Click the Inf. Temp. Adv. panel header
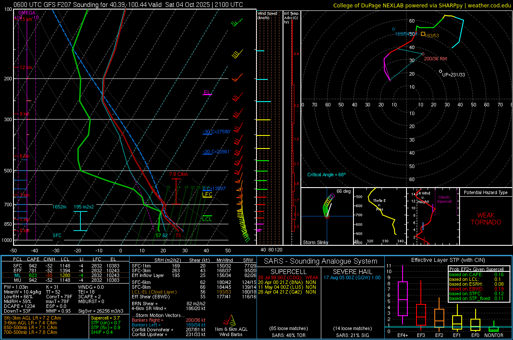Screen dimensions: 513x340 point(291,18)
